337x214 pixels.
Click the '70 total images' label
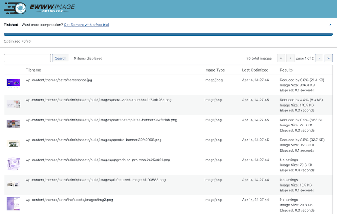pos(259,58)
